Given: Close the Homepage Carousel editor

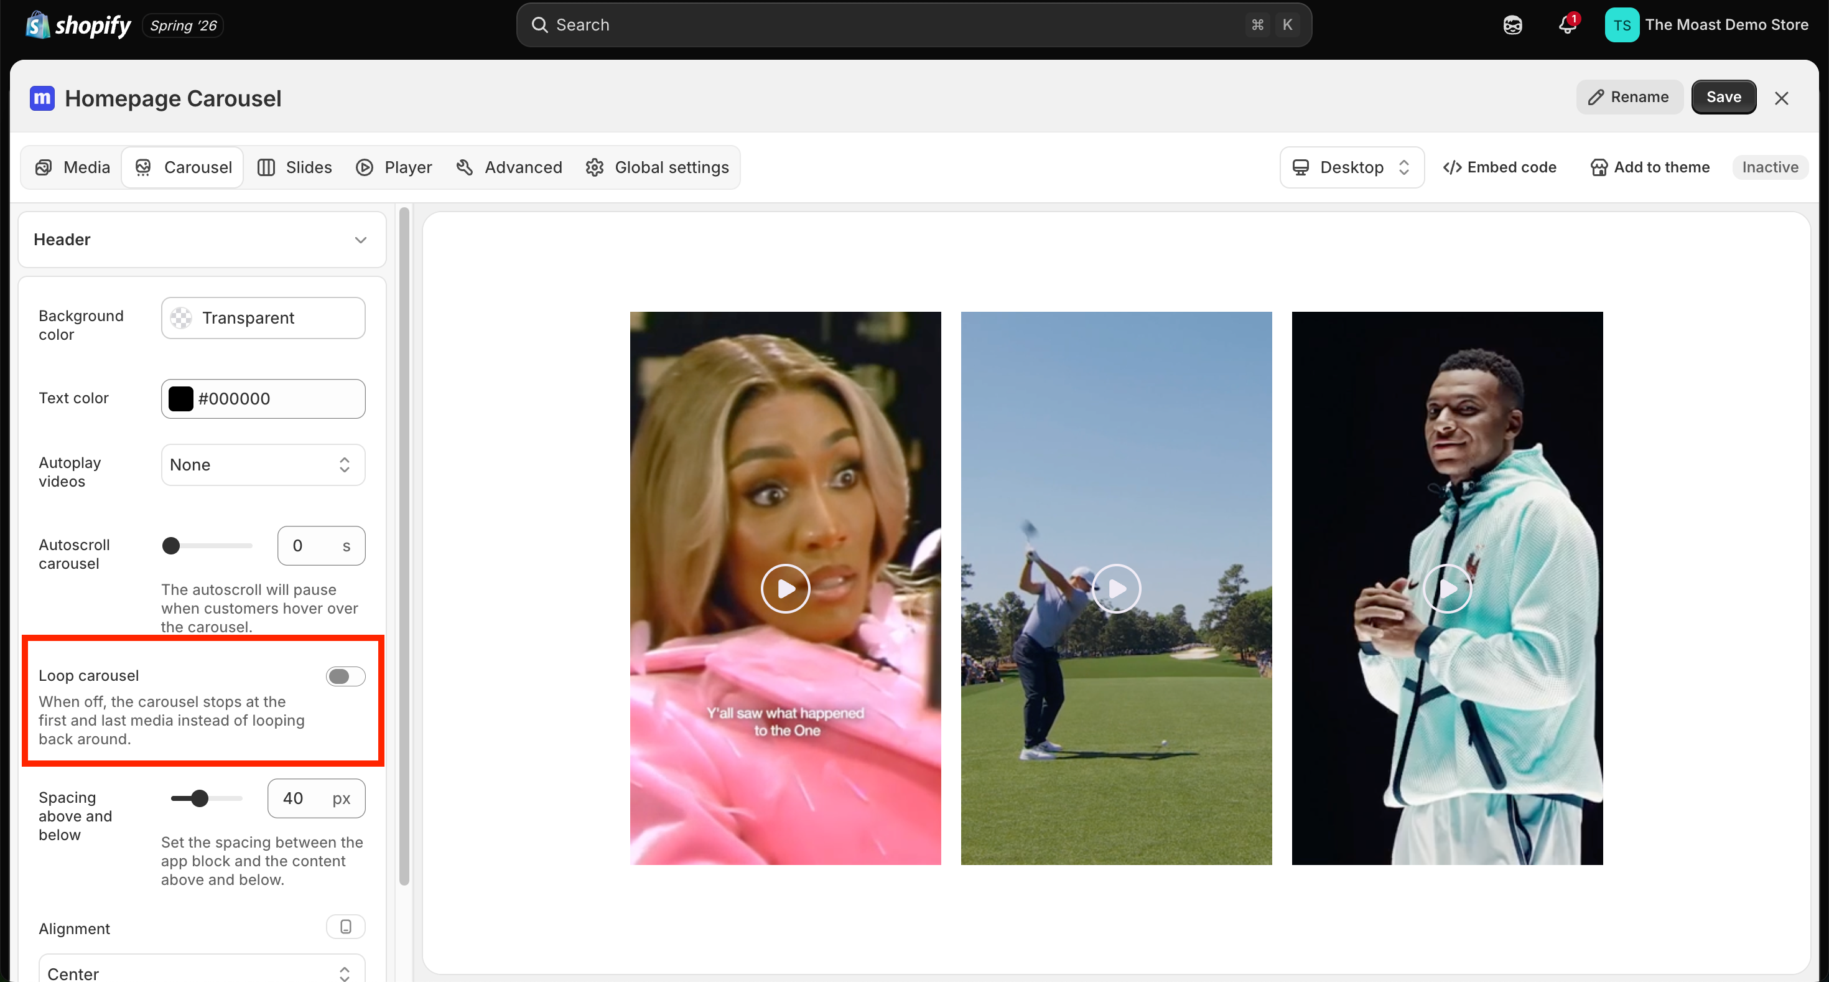Looking at the screenshot, I should pyautogui.click(x=1782, y=98).
